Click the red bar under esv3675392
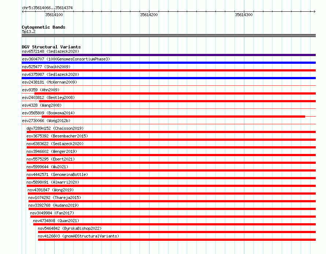This screenshot has width=326, height=254. click(171, 140)
